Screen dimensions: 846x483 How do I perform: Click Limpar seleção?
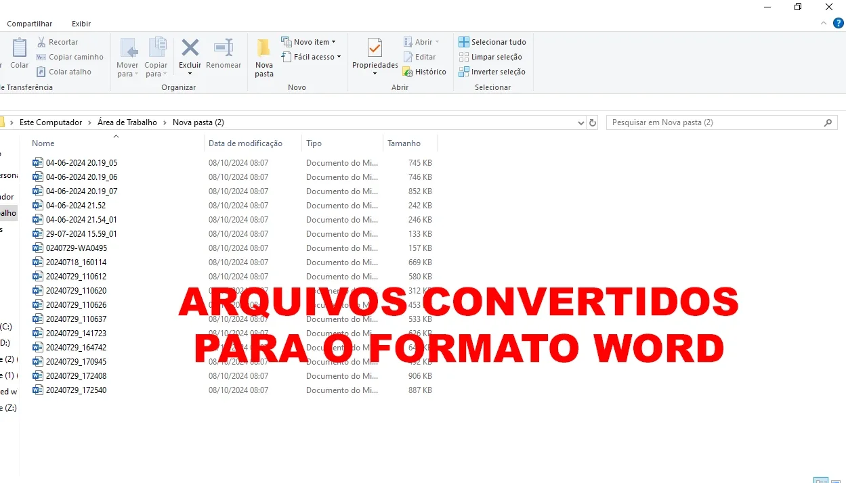[x=490, y=57]
